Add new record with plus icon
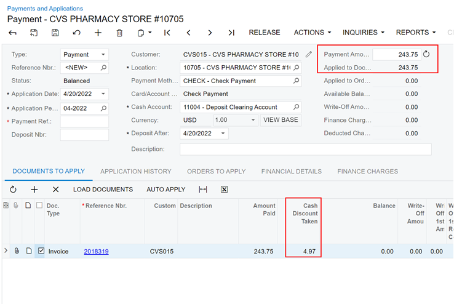Viewport: 454px width, 304px height. (x=98, y=33)
